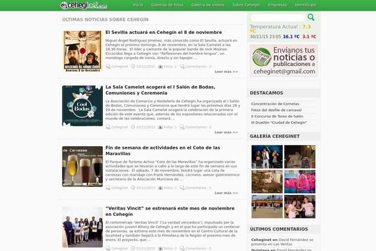Click clock icon under Sala Camelot article
376x251 pixels.
[133, 127]
